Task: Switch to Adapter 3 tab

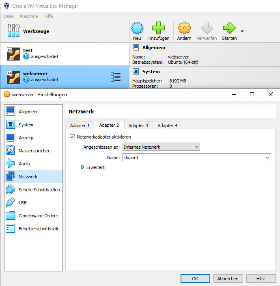Action: click(x=138, y=126)
